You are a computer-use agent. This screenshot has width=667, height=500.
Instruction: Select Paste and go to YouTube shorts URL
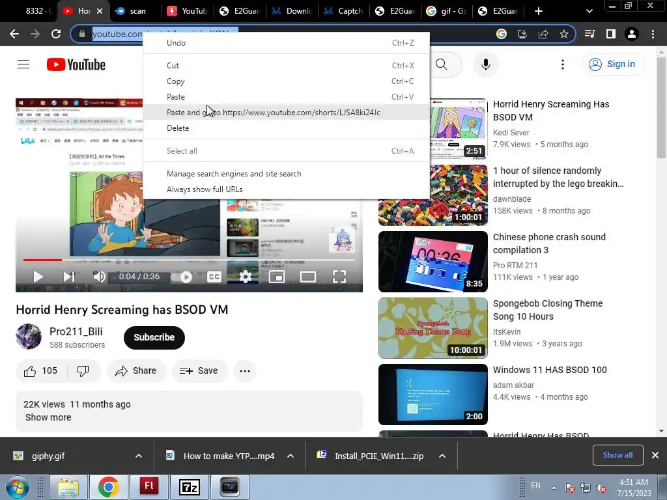(287, 113)
